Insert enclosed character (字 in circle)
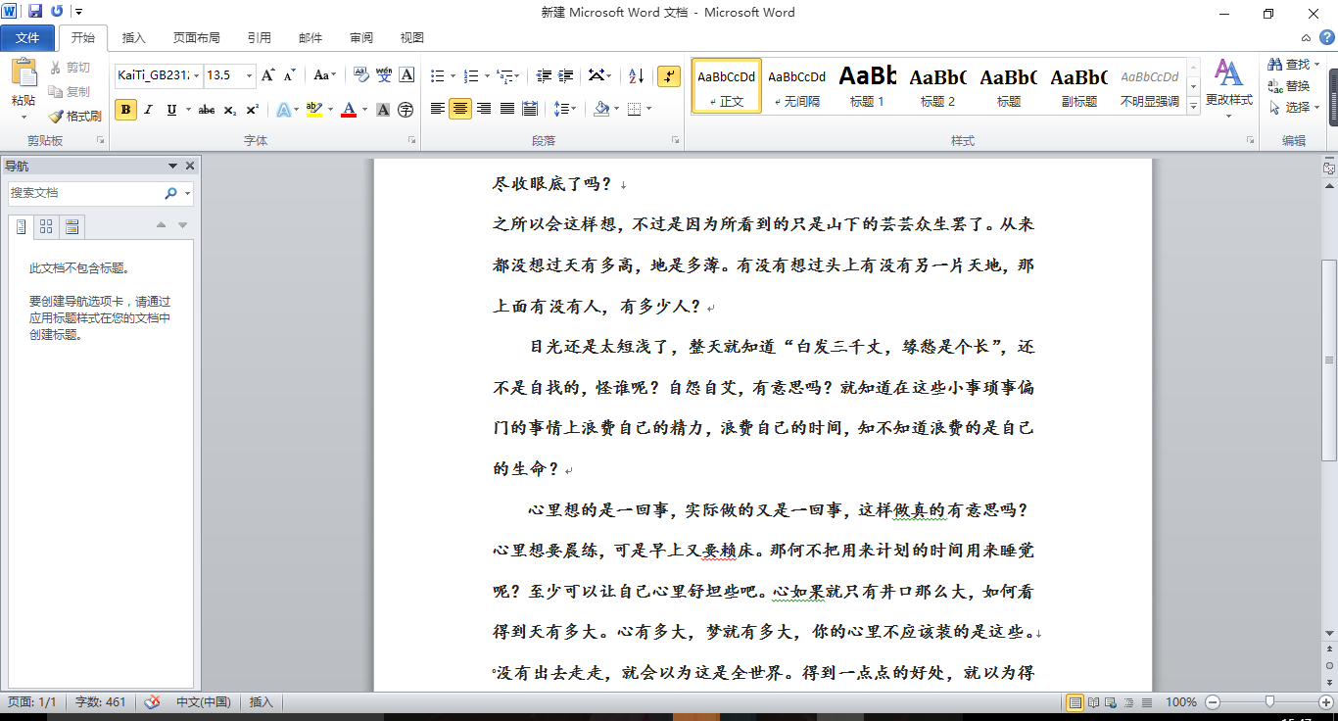Image resolution: width=1338 pixels, height=721 pixels. pos(406,110)
